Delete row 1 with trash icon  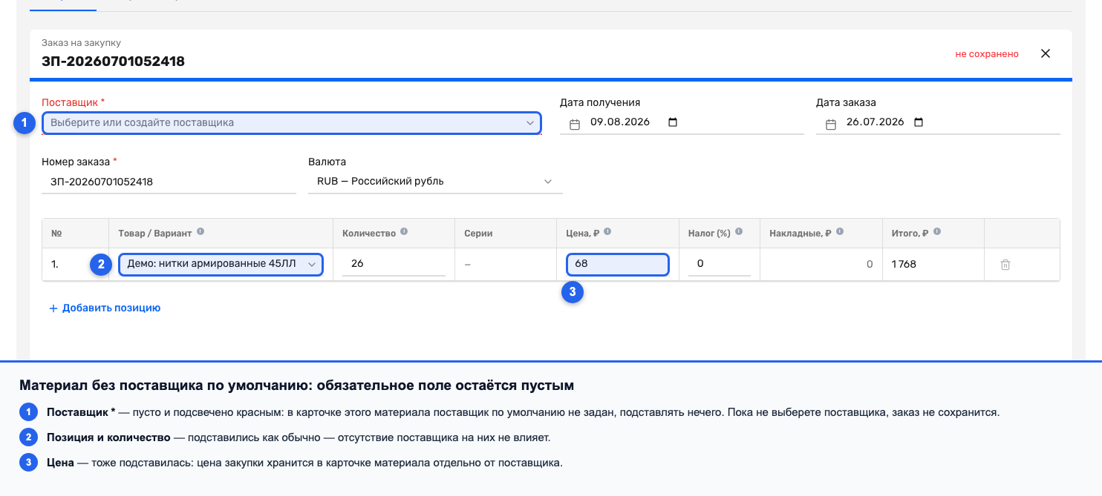coord(1005,265)
